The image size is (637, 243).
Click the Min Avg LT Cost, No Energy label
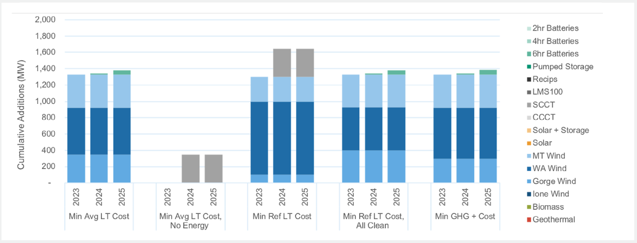(190, 221)
